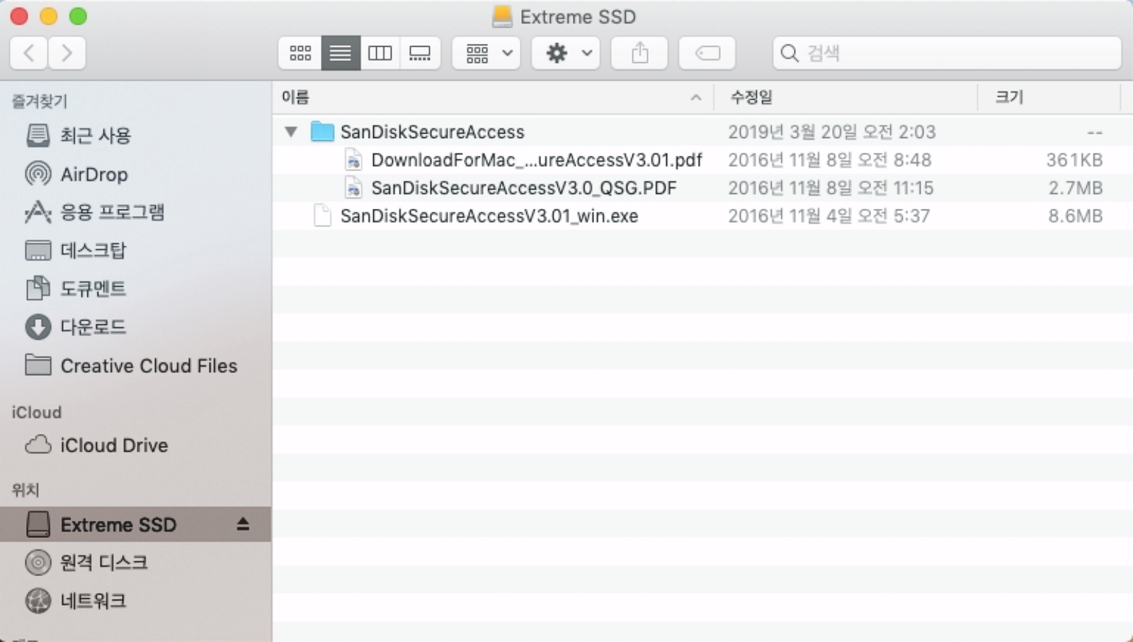This screenshot has width=1133, height=642.
Task: Open the gear action menu
Action: [x=566, y=53]
